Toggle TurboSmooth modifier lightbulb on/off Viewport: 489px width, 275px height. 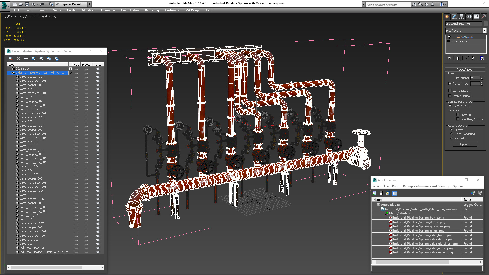point(449,37)
